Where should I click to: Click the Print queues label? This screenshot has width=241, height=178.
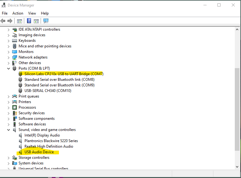pos(29,96)
